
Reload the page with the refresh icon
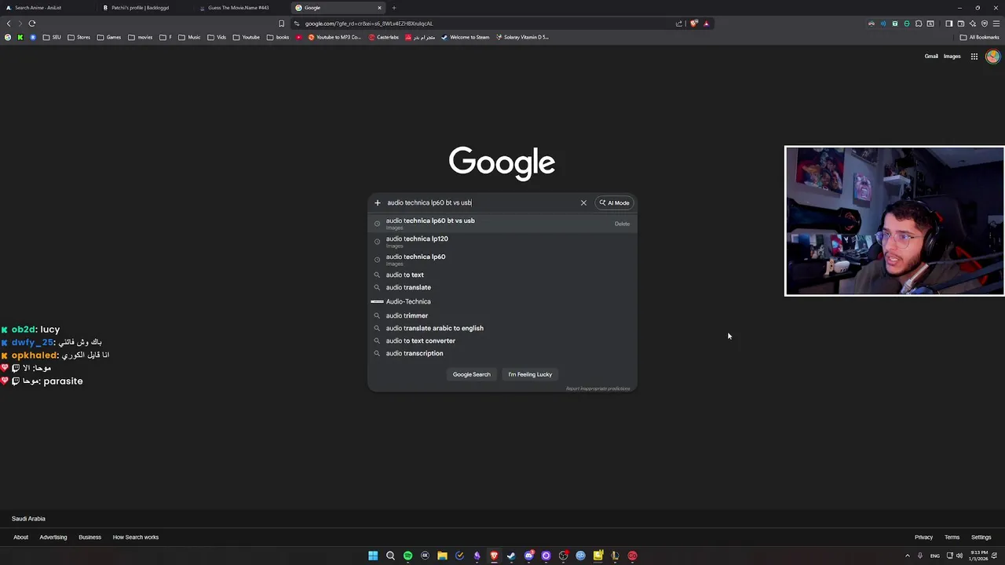point(32,24)
